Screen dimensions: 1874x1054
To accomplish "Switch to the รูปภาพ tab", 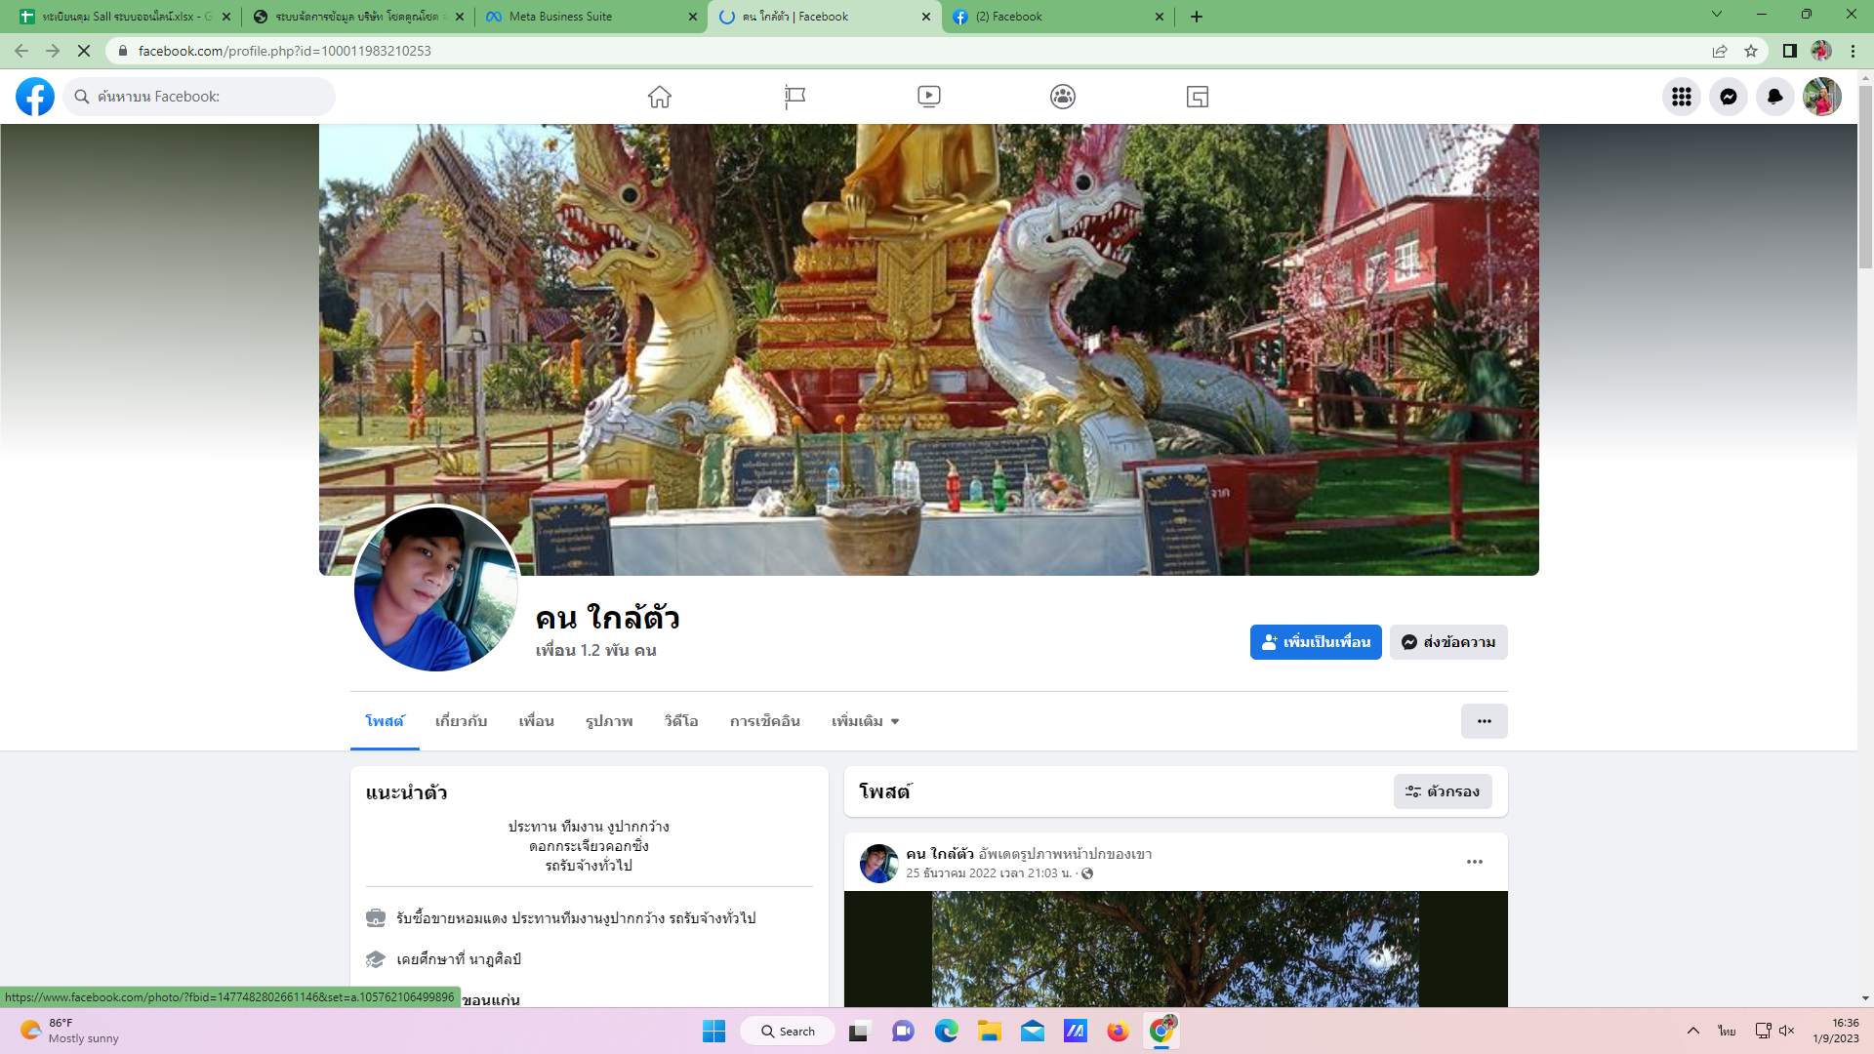I will 609,721.
